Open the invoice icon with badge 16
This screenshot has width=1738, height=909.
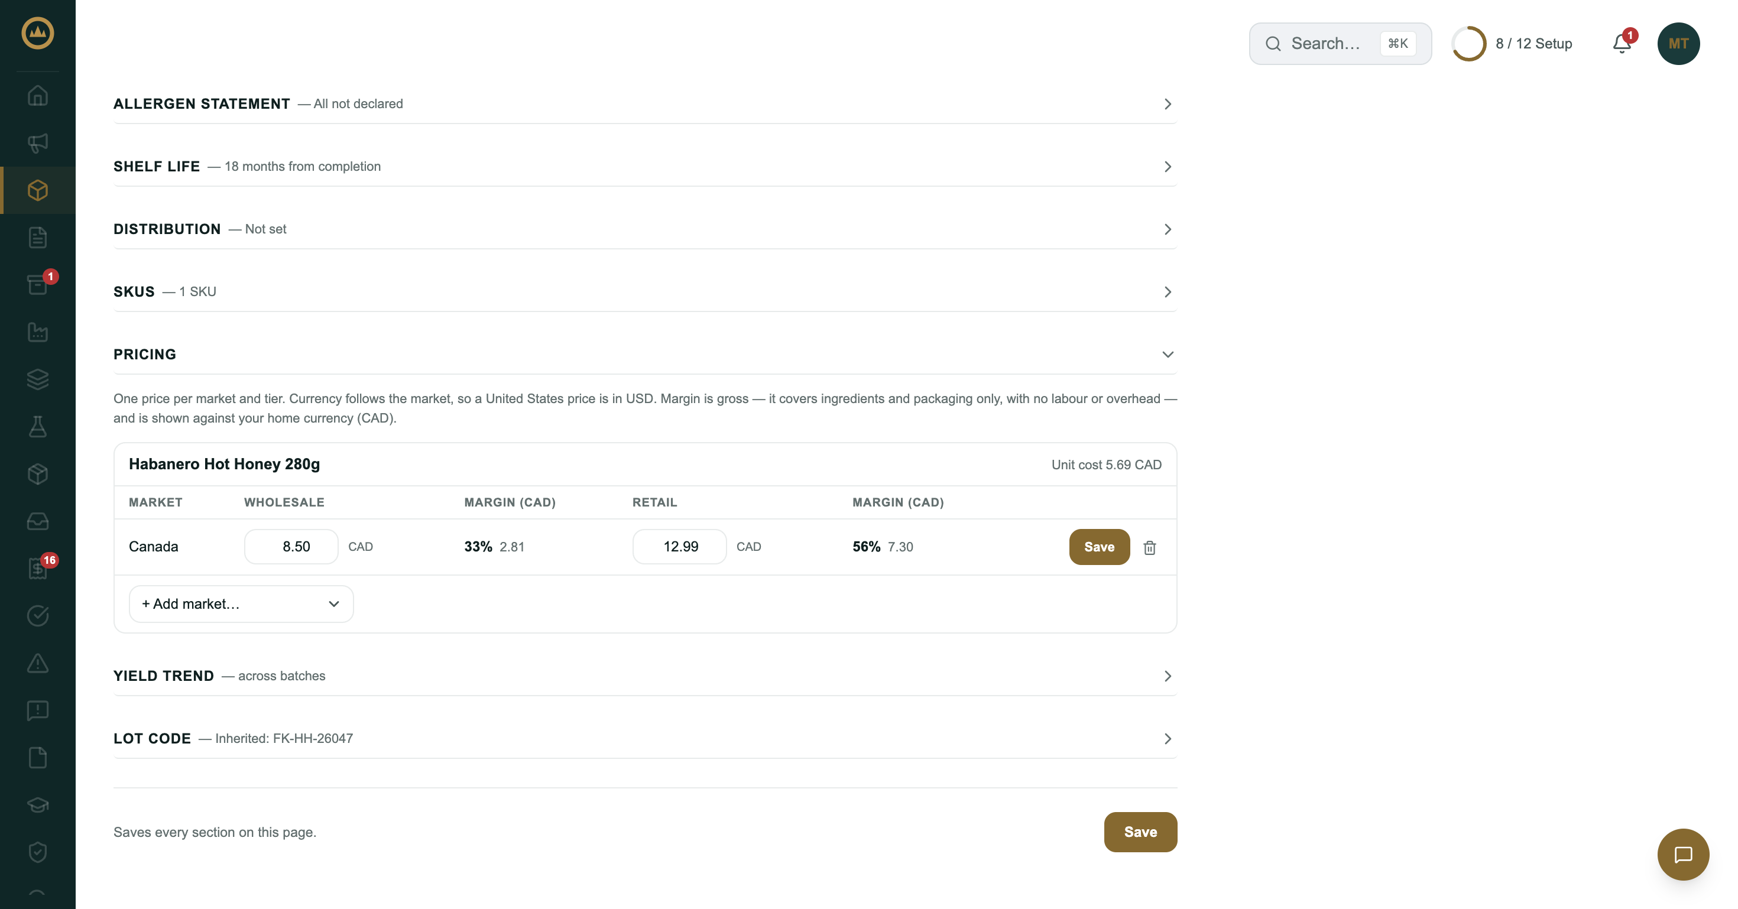(x=38, y=569)
